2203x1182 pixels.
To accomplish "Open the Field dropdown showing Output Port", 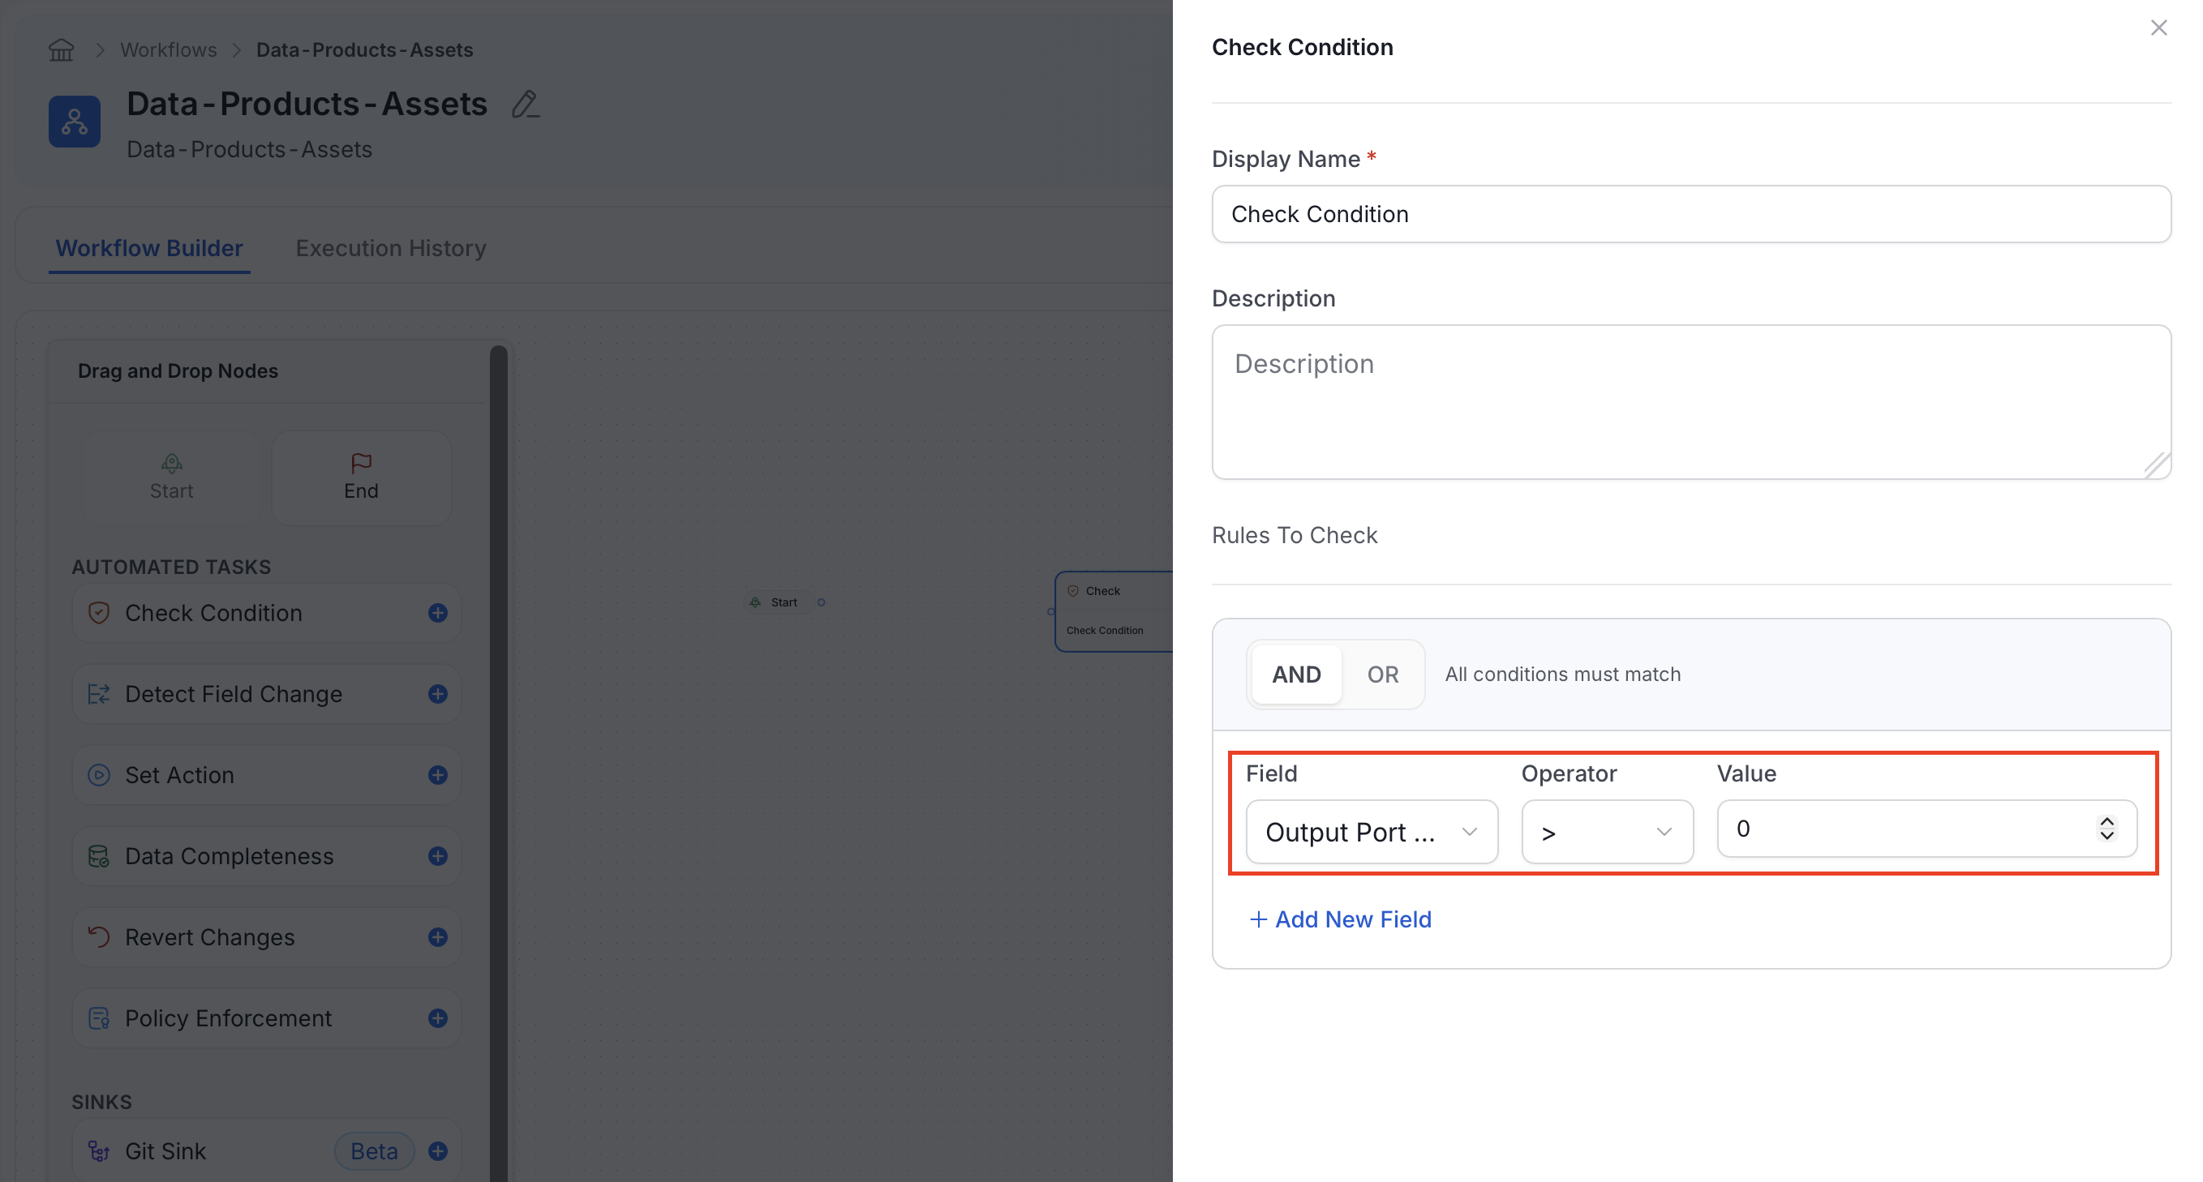I will 1371,832.
